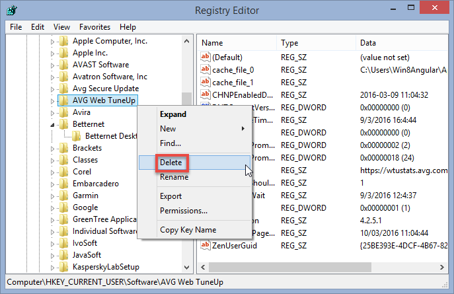The height and width of the screenshot is (294, 454).
Task: Open the File menu
Action: 16,27
